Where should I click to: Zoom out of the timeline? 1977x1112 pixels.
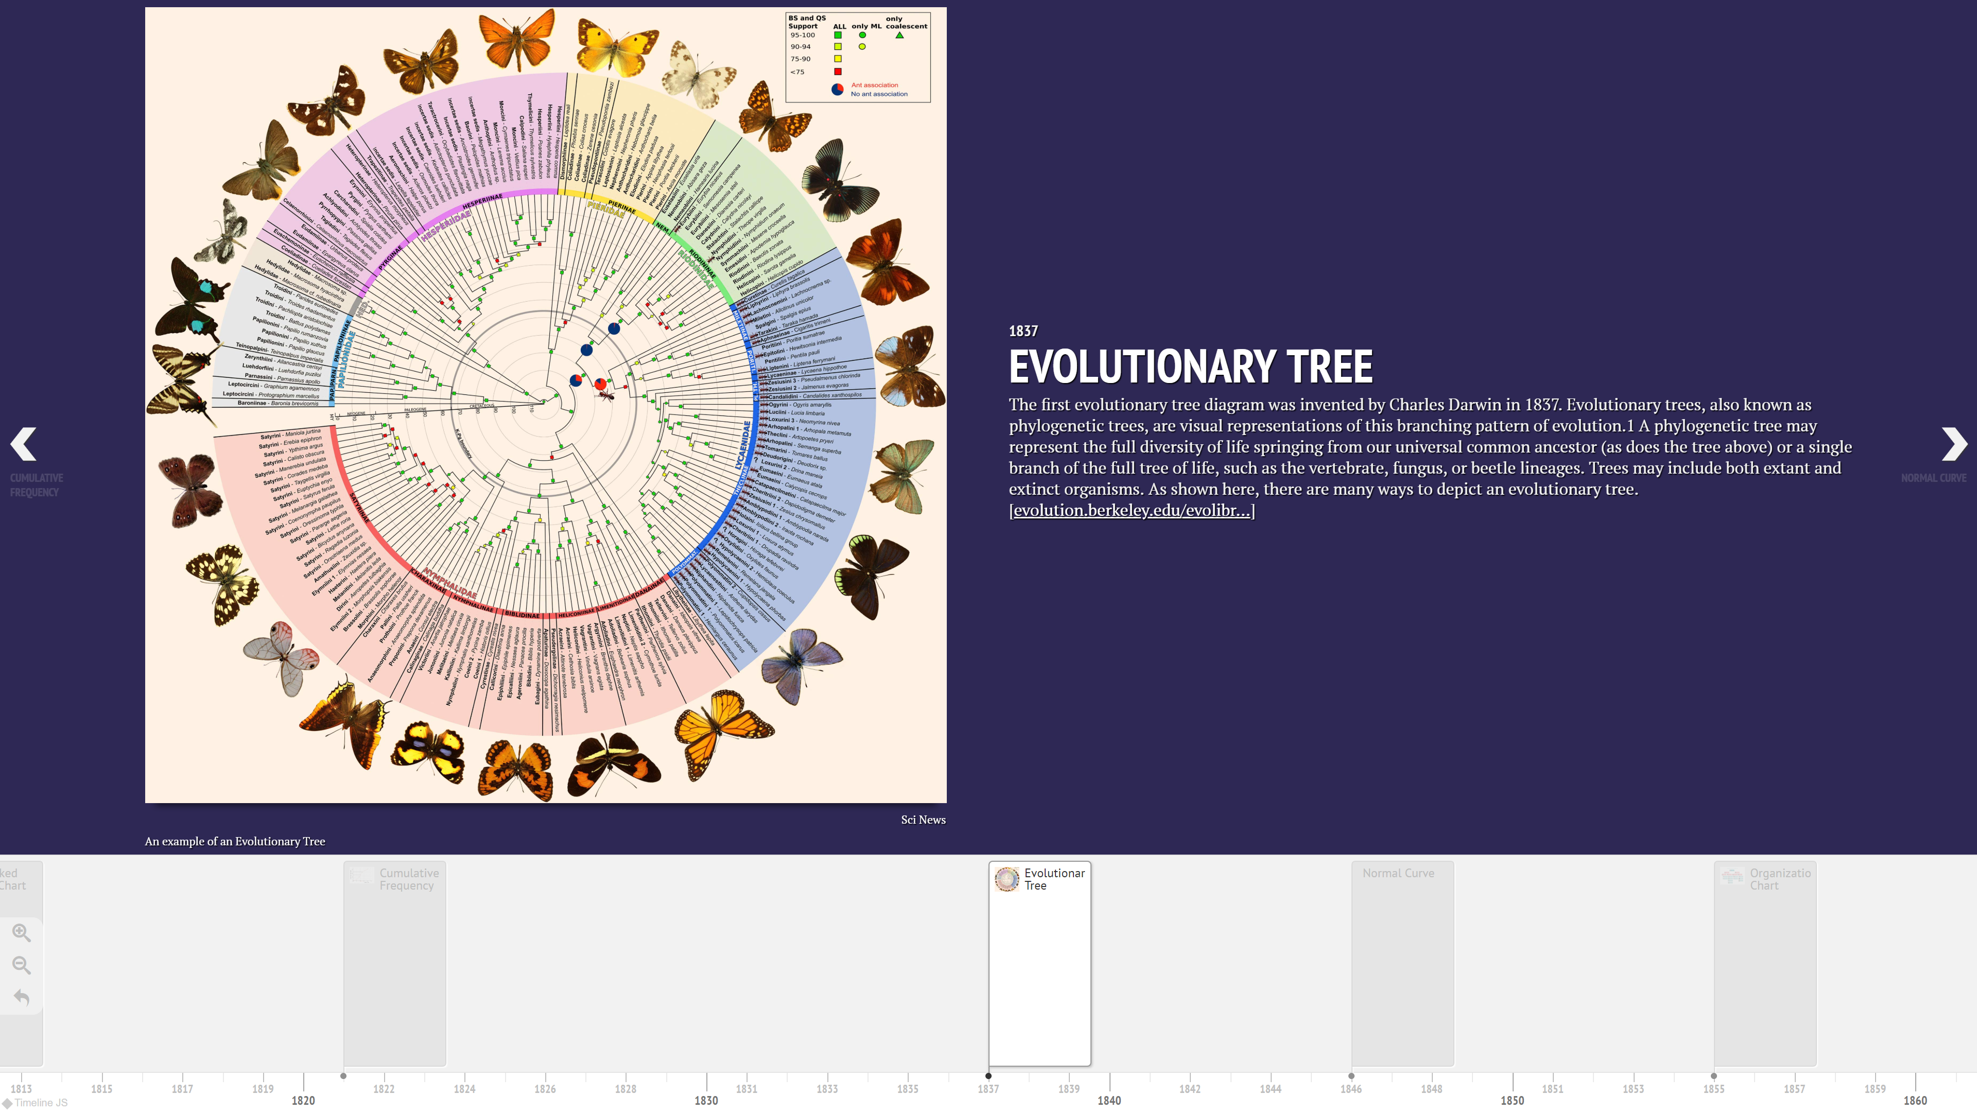22,965
